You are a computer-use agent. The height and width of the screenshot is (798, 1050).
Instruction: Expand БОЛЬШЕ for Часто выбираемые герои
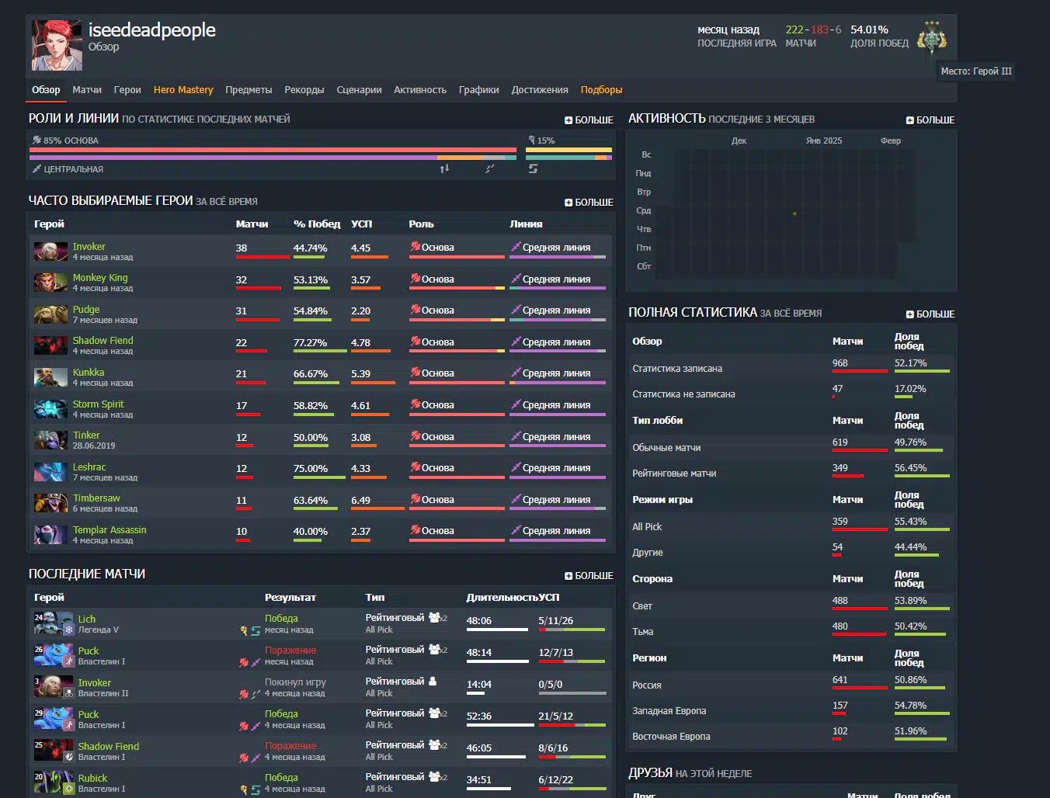pos(589,203)
